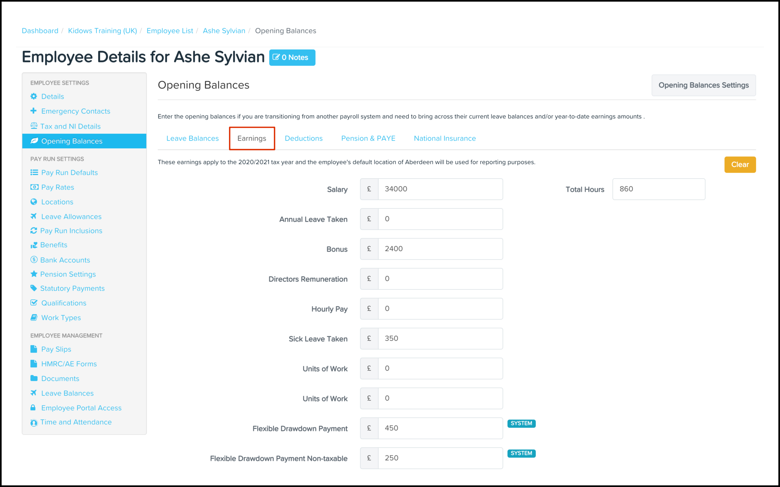Click into the Salary amount field
Viewport: 780px width, 487px height.
[440, 189]
